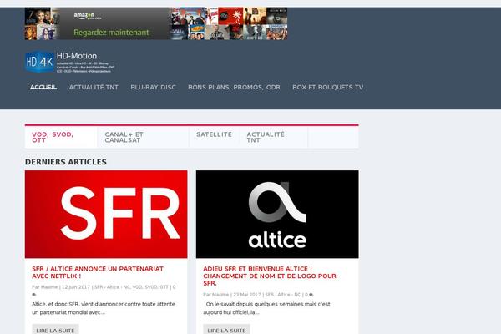Click the excerpt starting 'Altice, et donc SFR'
501x334 pixels.
[104, 308]
